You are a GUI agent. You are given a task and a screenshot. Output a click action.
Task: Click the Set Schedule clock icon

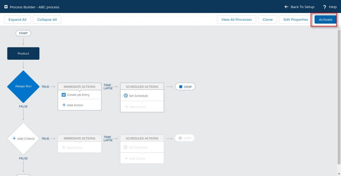(126, 96)
